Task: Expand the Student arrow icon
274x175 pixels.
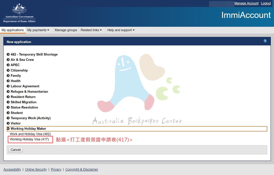Action: tap(8, 113)
